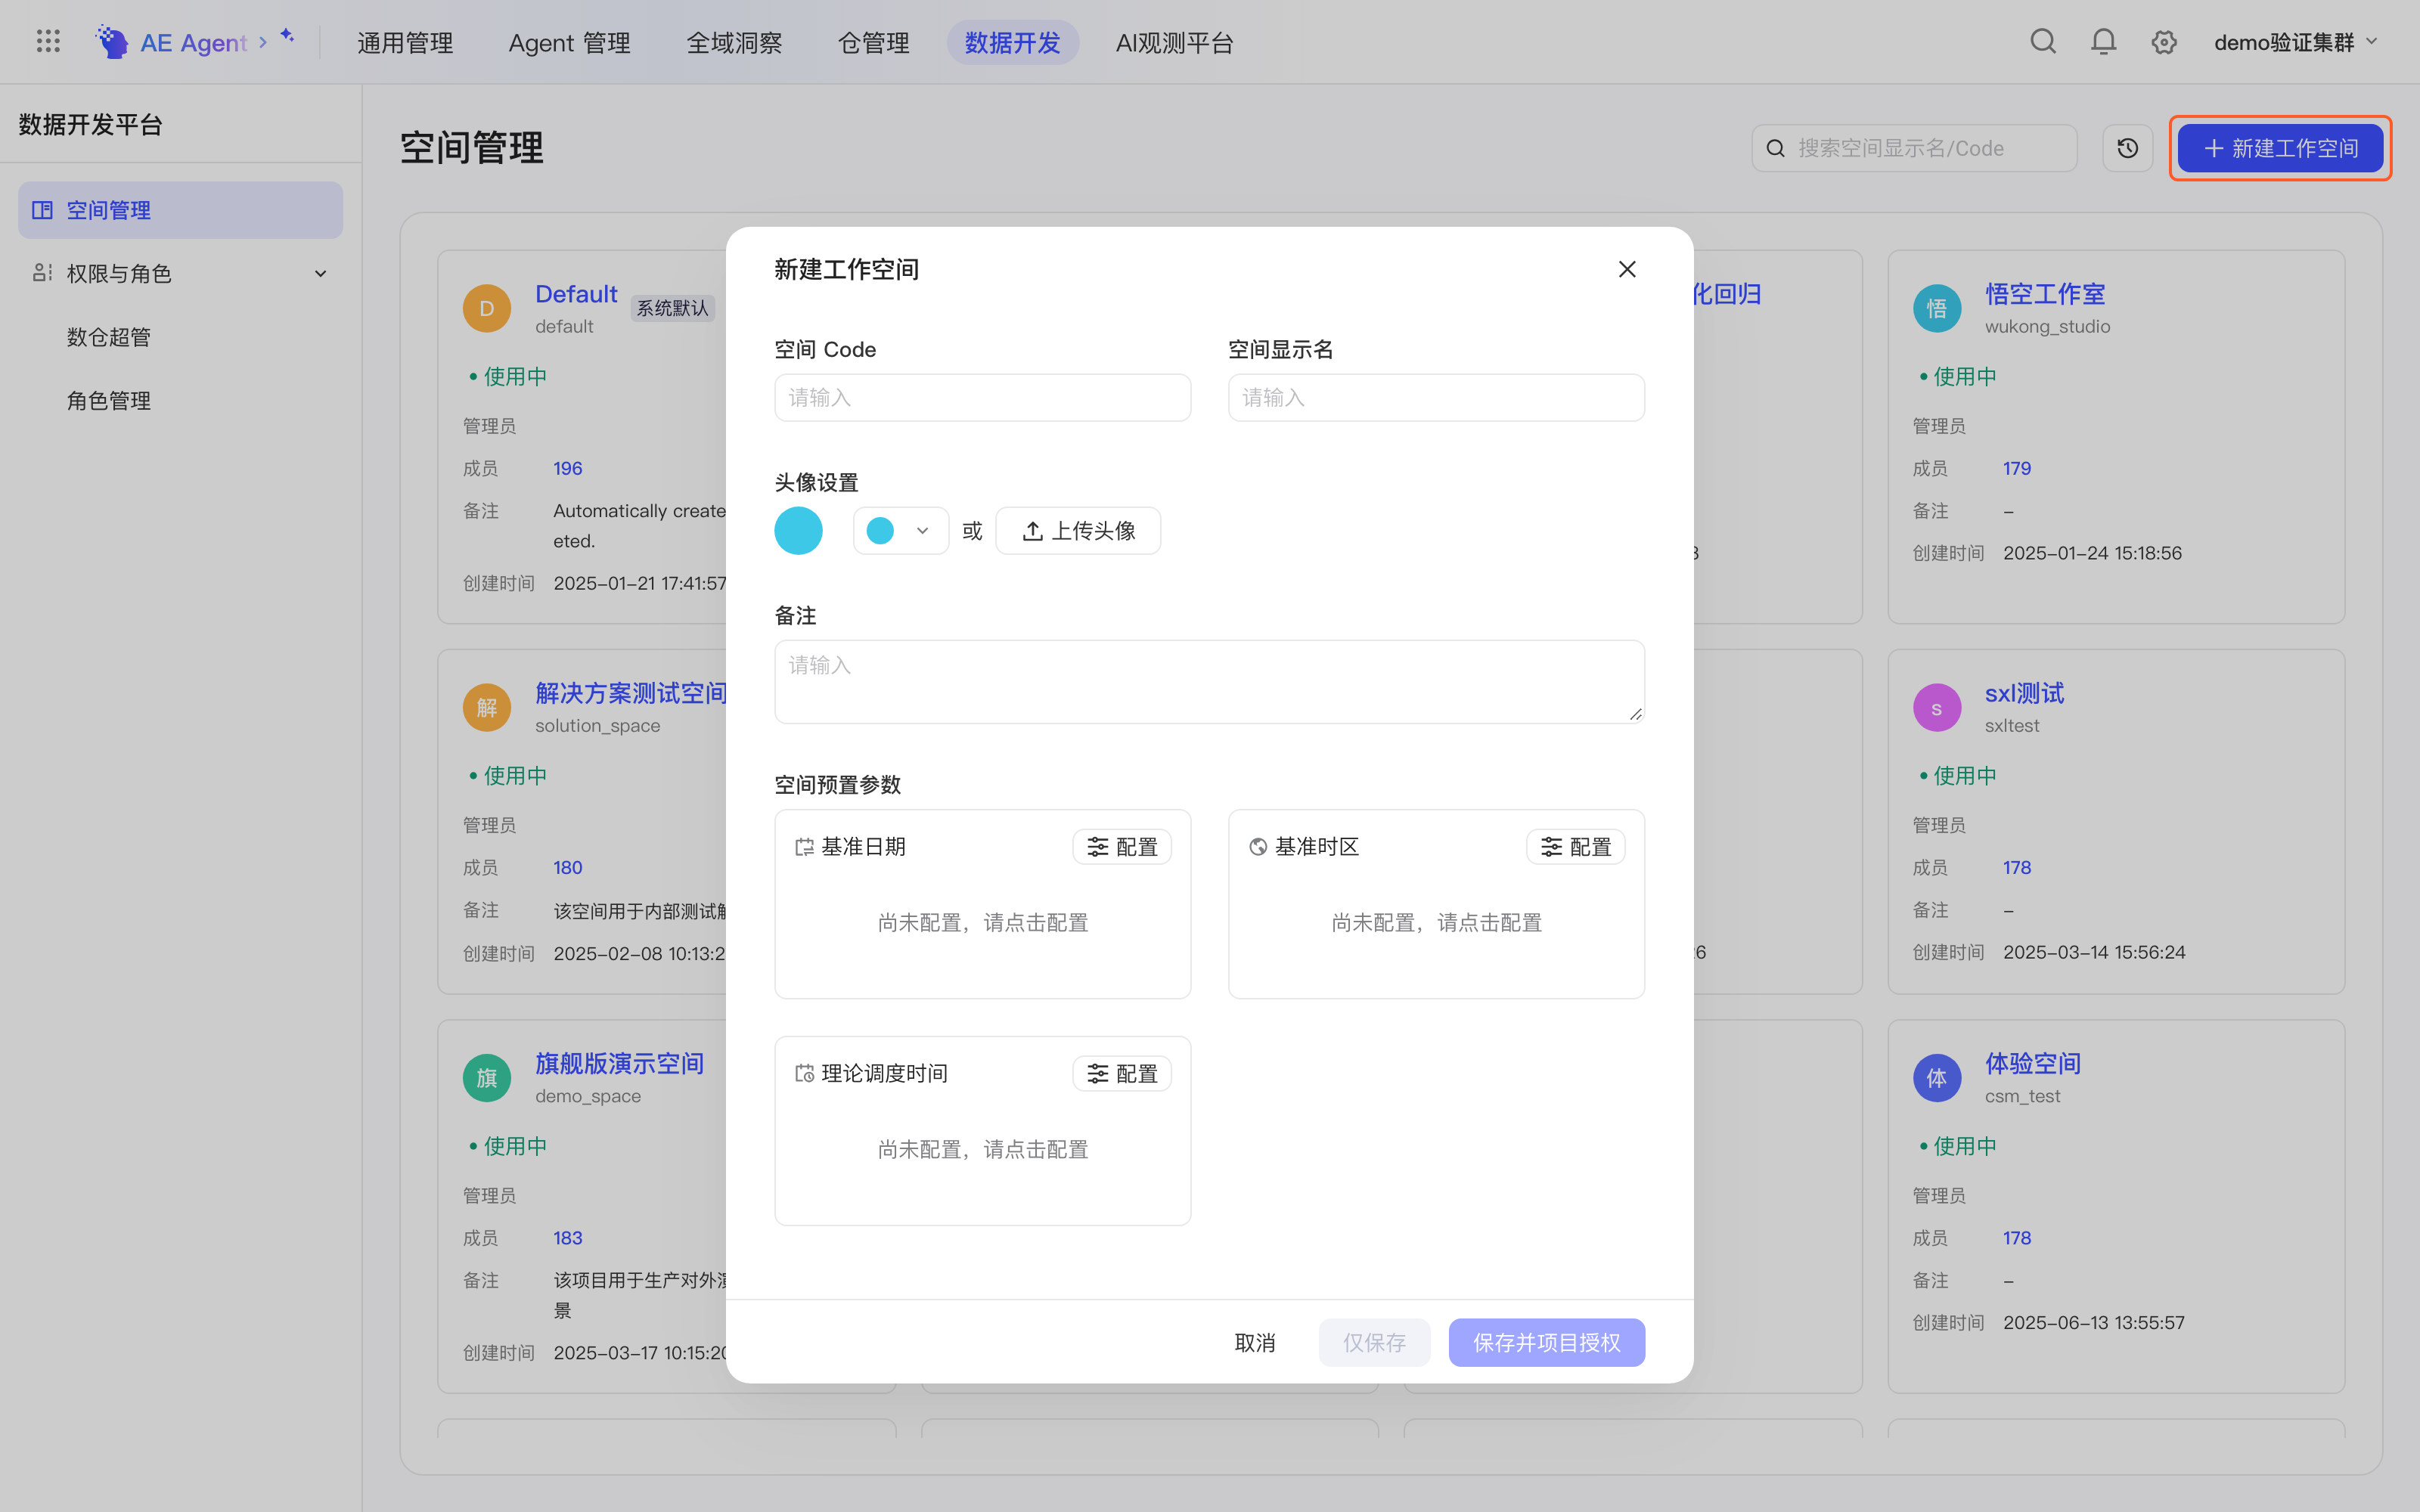Click the D avatar of Default space
Screen dimensions: 2420x1512
pyautogui.click(x=487, y=308)
